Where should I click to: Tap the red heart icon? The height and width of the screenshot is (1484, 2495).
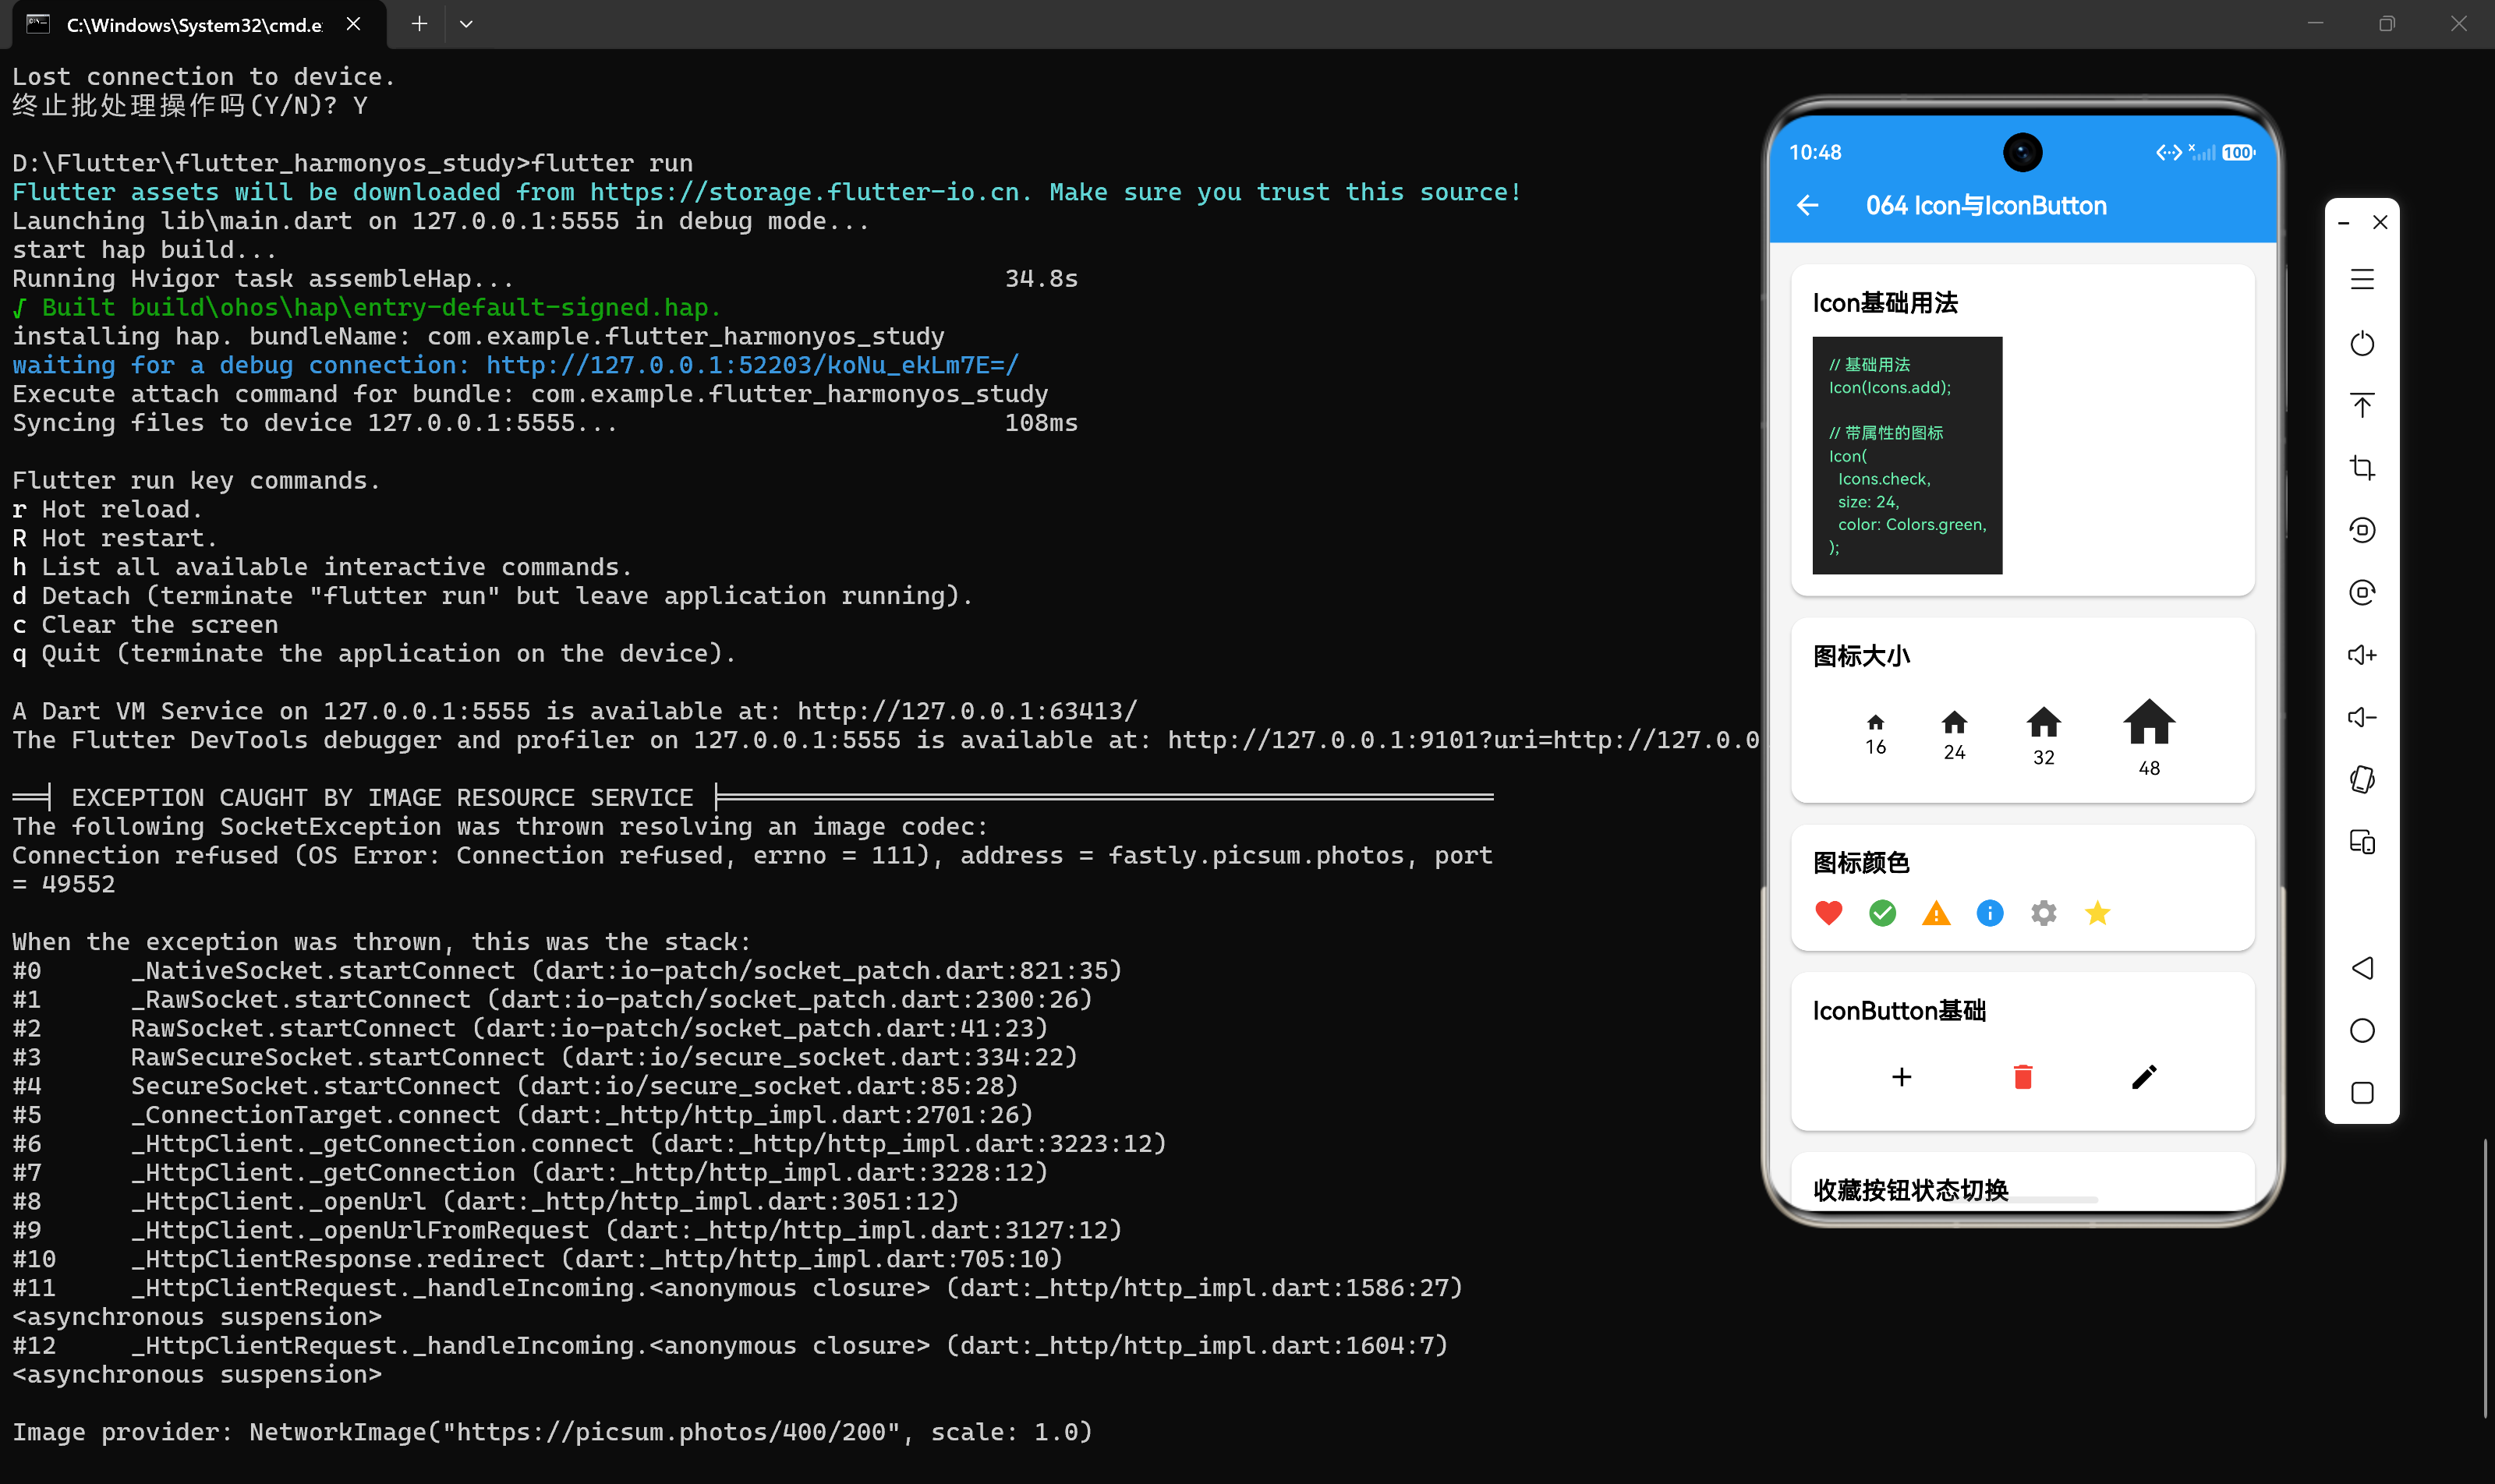point(1828,913)
